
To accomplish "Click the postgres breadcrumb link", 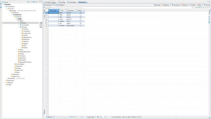I will click(157, 5).
